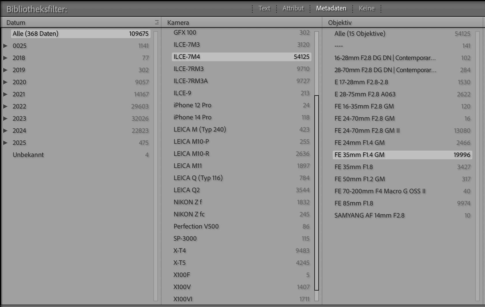
Task: Select NIKON Z fc camera row
Action: (242, 214)
